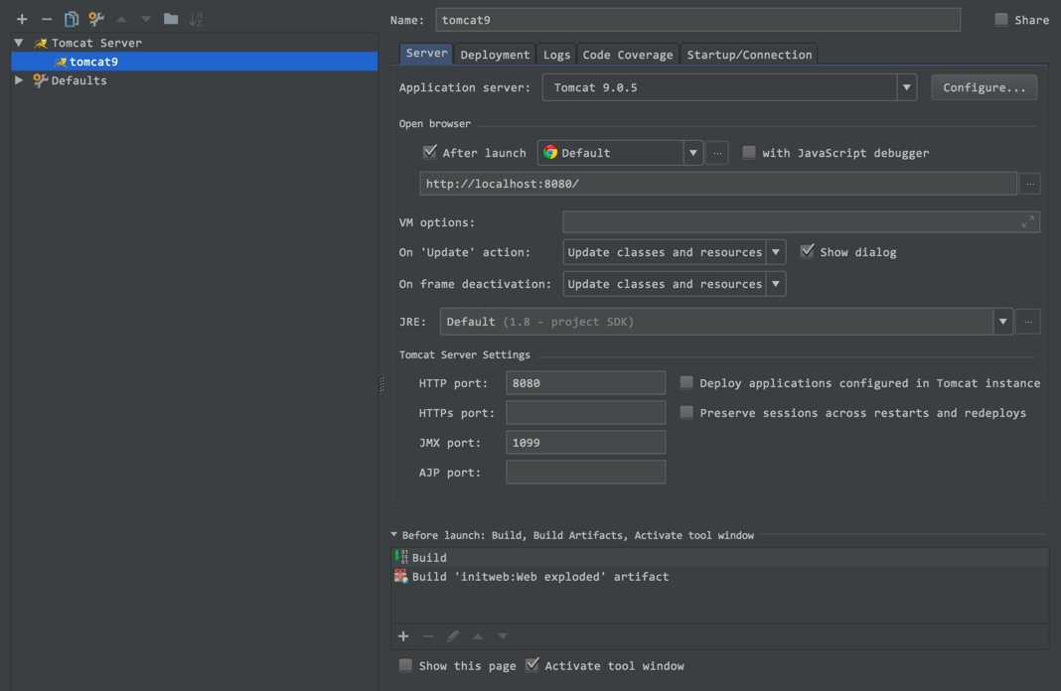Click the Chrome browser icon

(550, 152)
